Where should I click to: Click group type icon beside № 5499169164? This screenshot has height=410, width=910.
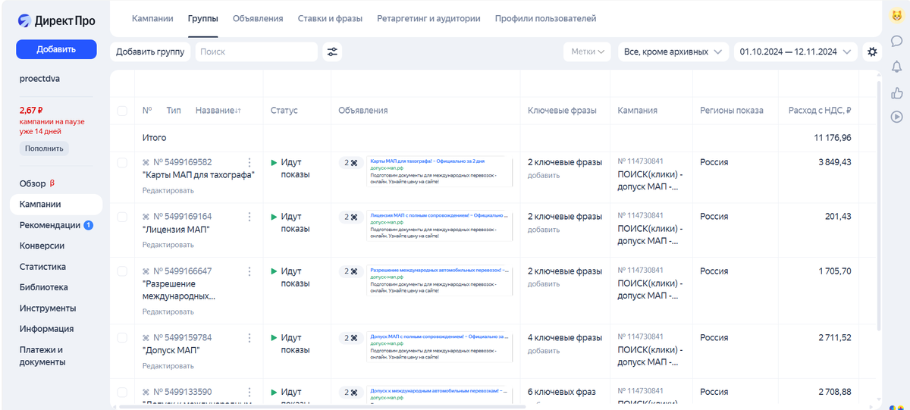coord(146,217)
